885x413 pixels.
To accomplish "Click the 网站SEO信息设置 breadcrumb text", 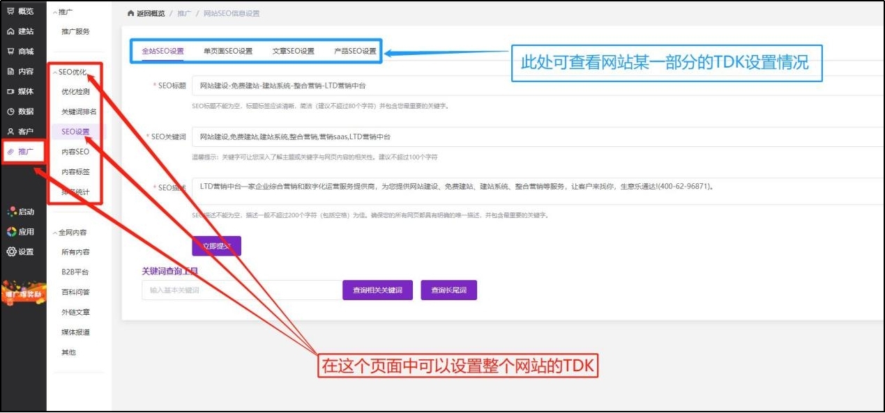I will 232,14.
